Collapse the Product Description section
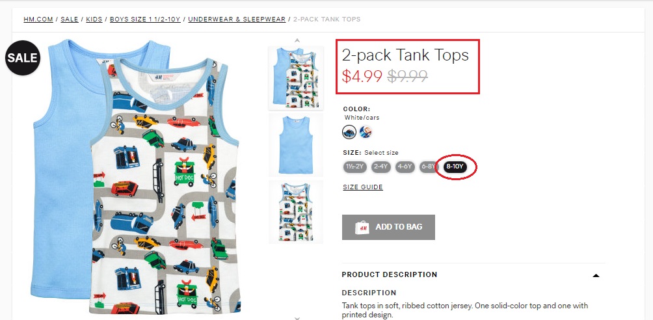653x320 pixels. [596, 275]
